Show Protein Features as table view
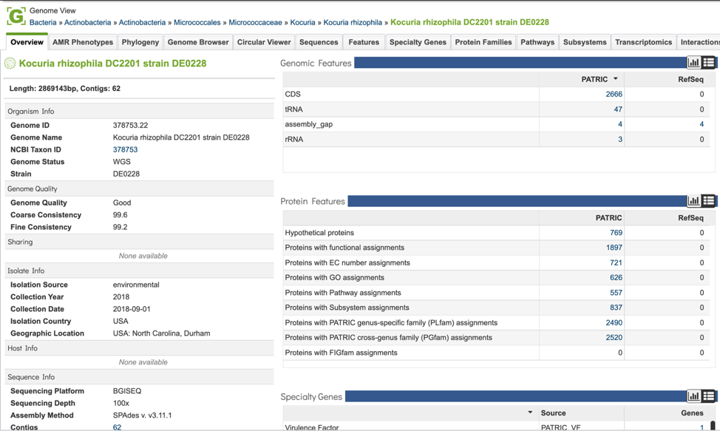 click(x=708, y=200)
